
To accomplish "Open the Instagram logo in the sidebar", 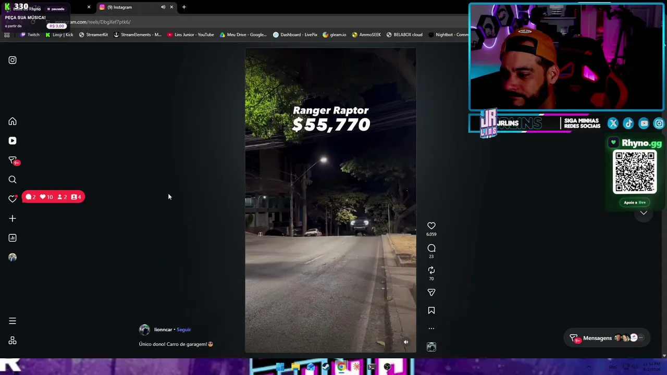I will pyautogui.click(x=13, y=60).
